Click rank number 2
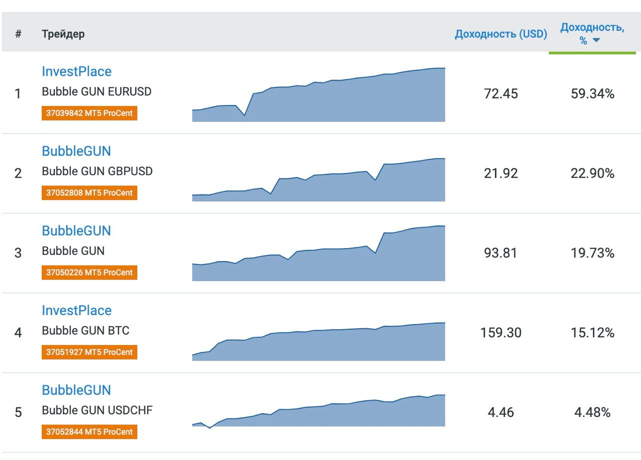 click(18, 173)
